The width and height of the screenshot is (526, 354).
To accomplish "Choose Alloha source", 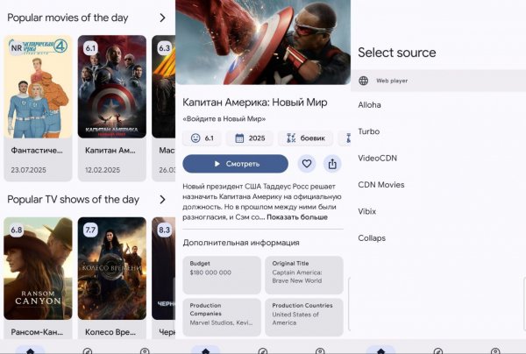I will click(369, 105).
